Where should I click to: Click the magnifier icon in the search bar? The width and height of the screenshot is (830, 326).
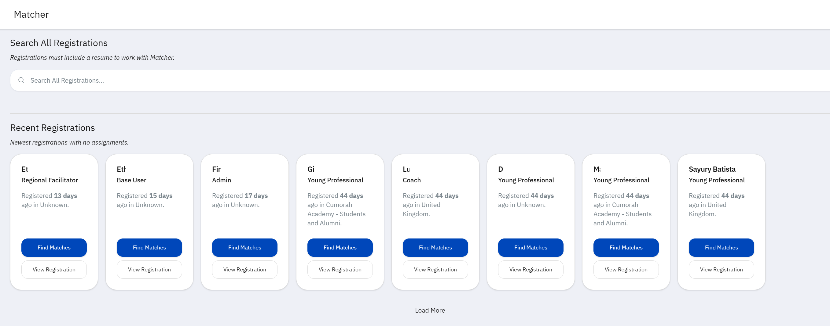point(22,80)
